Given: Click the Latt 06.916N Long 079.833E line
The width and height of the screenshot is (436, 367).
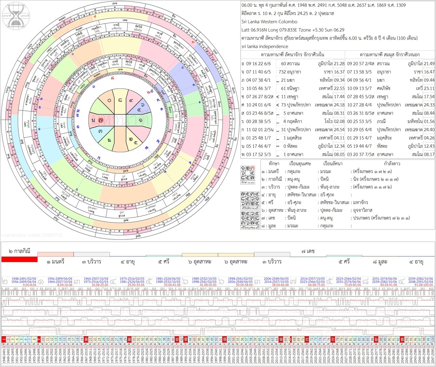Looking at the screenshot, I should click(293, 30).
